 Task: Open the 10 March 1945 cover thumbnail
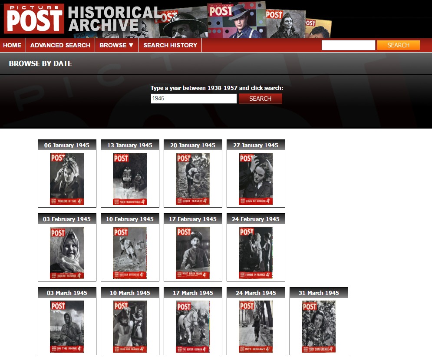click(x=130, y=327)
